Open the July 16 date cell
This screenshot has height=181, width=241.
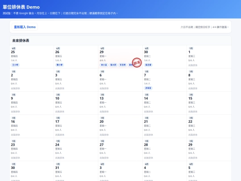coord(32,126)
